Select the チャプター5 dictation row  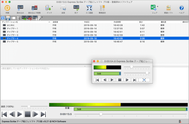click(94, 42)
